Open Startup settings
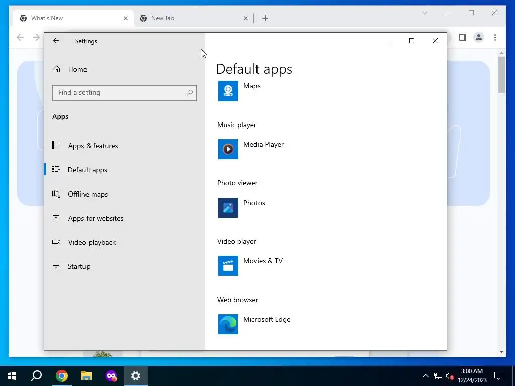515x386 pixels. (x=79, y=266)
